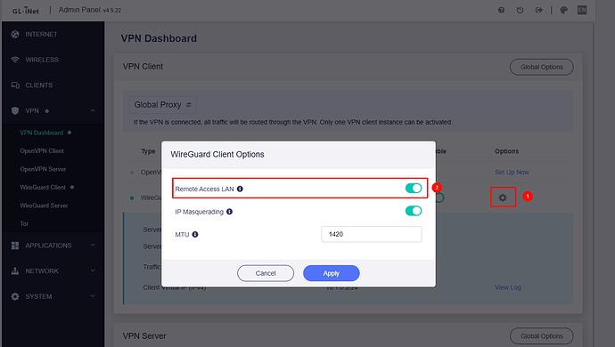
Task: Collapse the VPN sidebar section chevron
Action: [x=93, y=111]
